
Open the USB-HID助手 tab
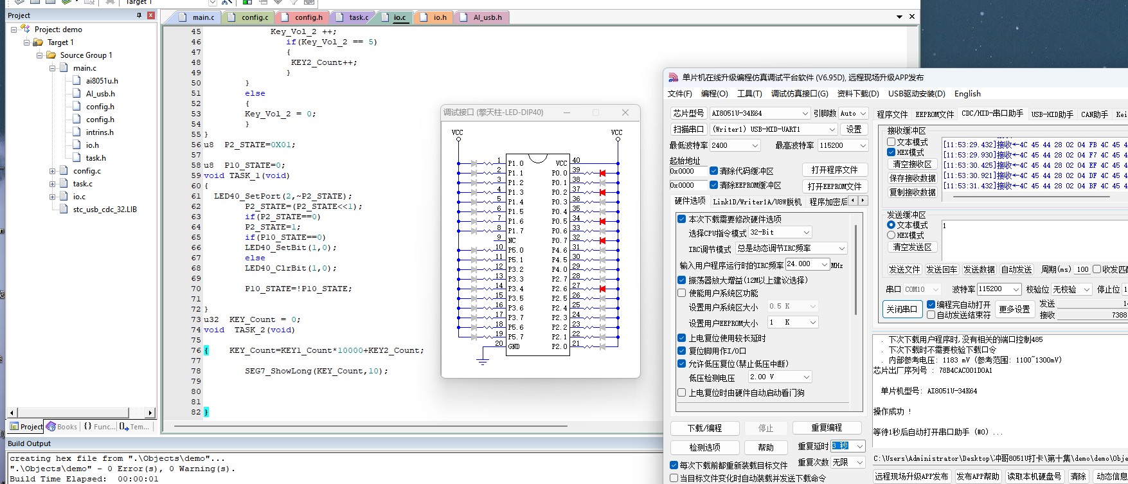[1052, 114]
